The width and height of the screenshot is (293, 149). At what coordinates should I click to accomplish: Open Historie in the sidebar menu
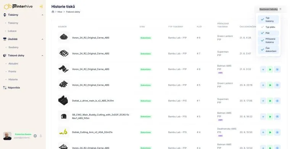pyautogui.click(x=13, y=80)
